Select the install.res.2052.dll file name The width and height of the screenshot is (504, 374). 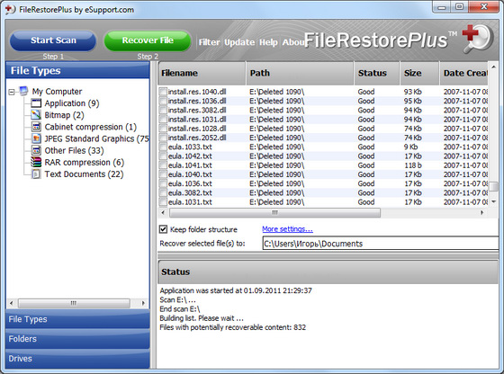pos(197,138)
